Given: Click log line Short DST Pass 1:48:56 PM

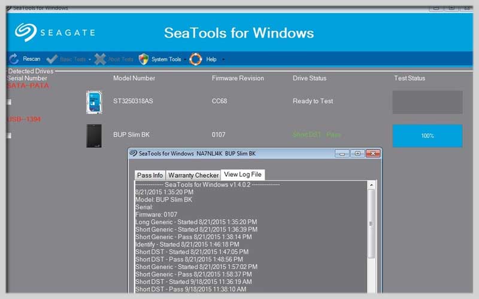Looking at the screenshot, I should point(189,260).
